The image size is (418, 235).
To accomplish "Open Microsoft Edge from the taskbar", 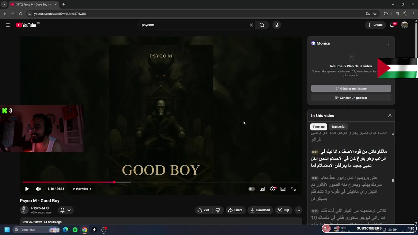I will 66,230.
